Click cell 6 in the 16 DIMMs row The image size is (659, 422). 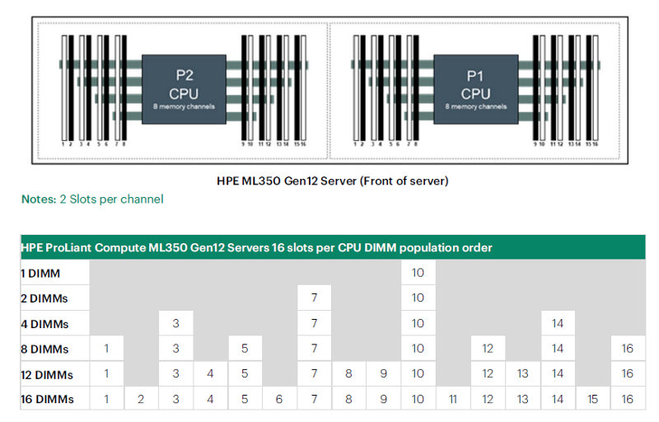pos(279,398)
